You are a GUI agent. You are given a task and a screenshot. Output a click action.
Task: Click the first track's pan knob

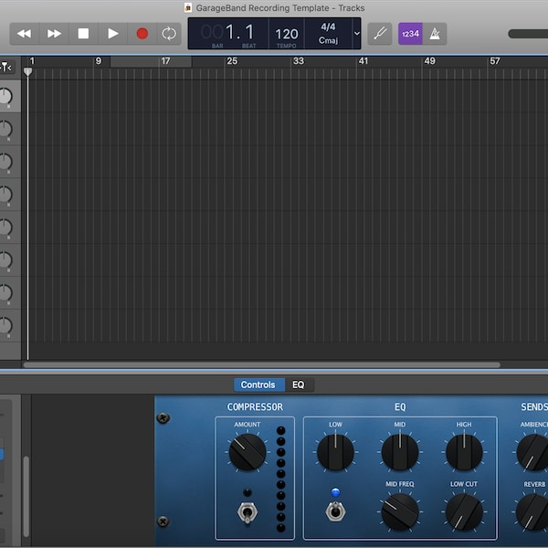(x=5, y=96)
